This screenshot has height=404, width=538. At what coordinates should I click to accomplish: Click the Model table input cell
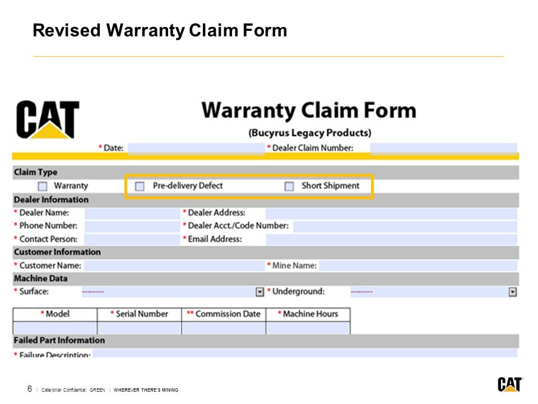55,328
